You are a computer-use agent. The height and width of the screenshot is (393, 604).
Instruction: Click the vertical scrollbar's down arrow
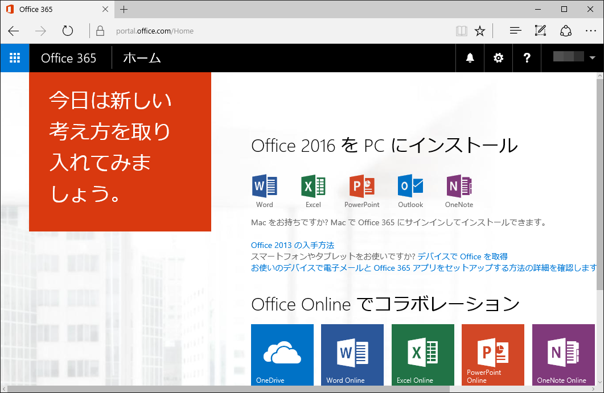[600, 382]
